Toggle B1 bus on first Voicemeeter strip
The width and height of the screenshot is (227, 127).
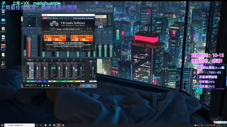[x=34, y=44]
